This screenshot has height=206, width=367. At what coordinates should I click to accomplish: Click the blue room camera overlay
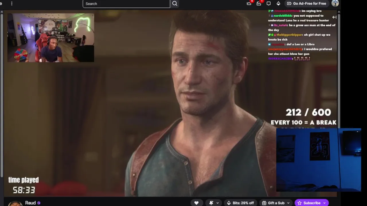pyautogui.click(x=319, y=160)
